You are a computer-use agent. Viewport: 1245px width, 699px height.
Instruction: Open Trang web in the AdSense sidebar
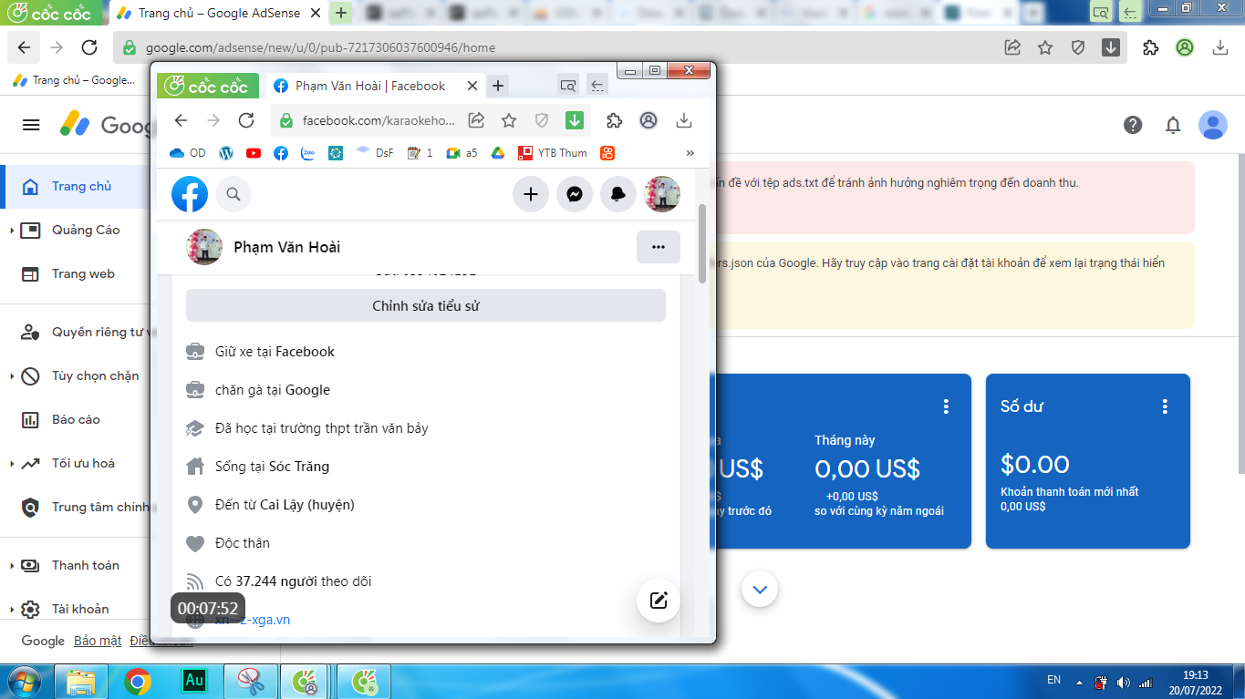pyautogui.click(x=83, y=273)
